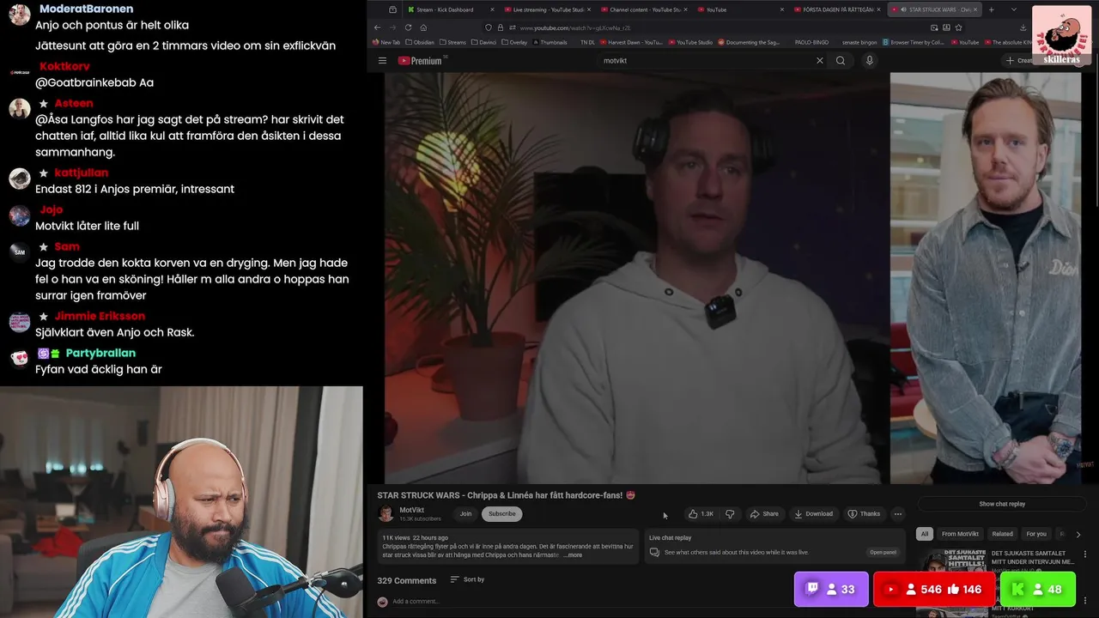Start voice search with the microphone
The width and height of the screenshot is (1099, 618).
[869, 61]
